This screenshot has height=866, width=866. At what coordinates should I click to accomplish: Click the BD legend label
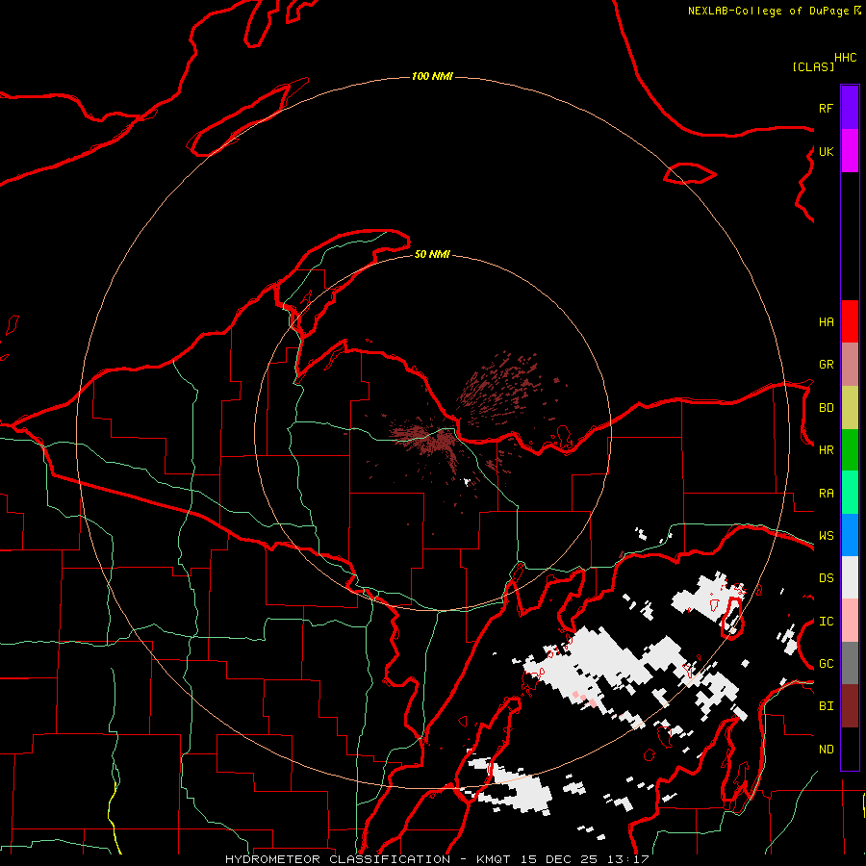point(826,408)
